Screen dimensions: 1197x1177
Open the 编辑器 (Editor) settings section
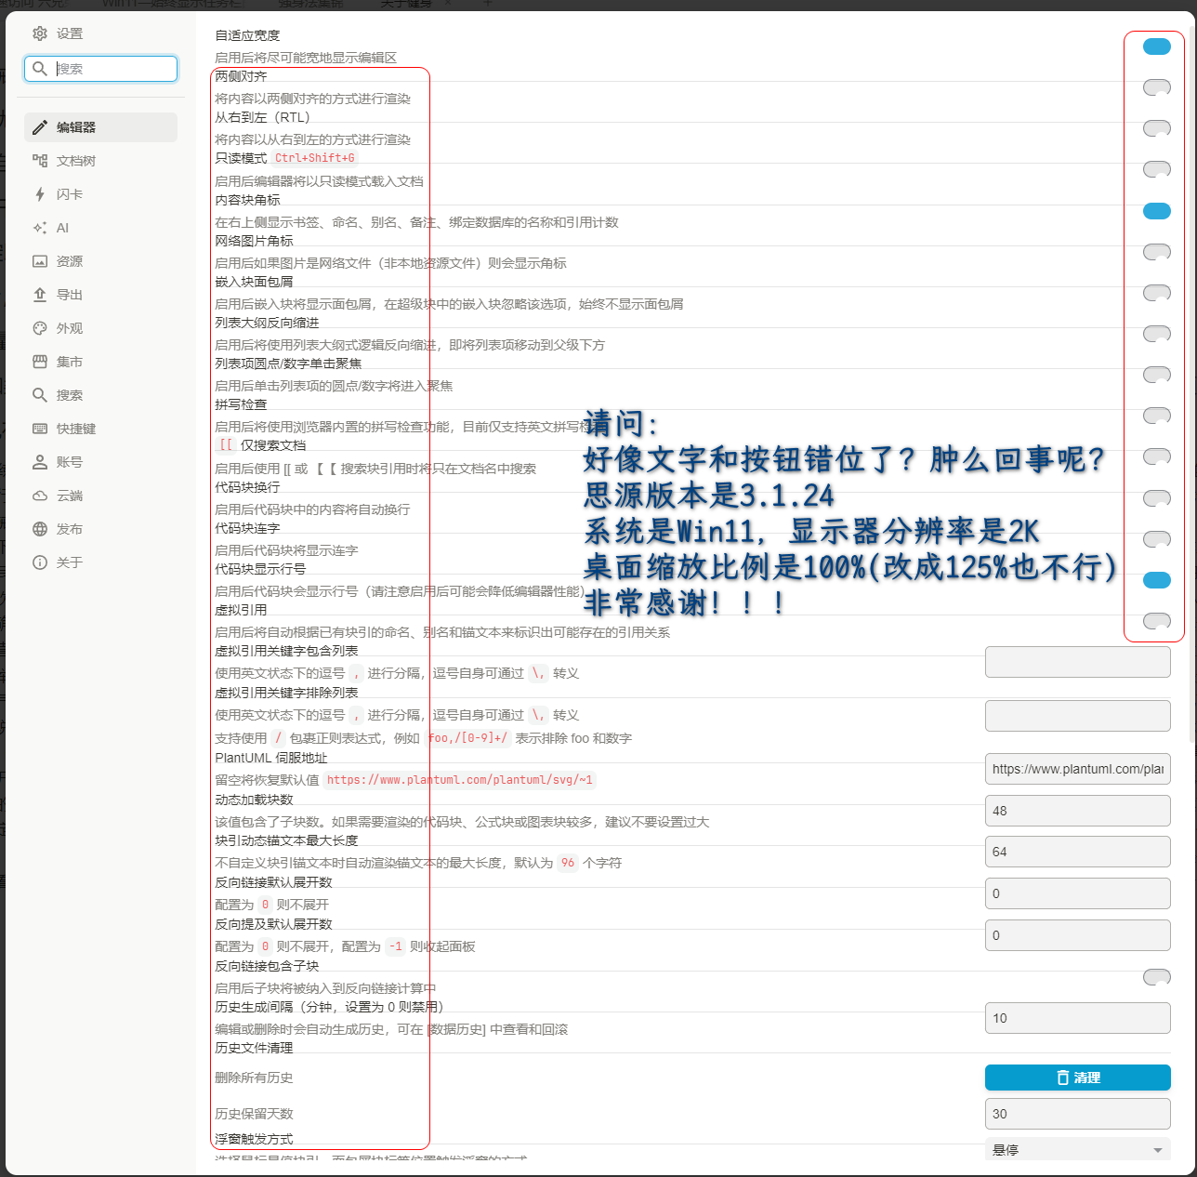tap(100, 127)
